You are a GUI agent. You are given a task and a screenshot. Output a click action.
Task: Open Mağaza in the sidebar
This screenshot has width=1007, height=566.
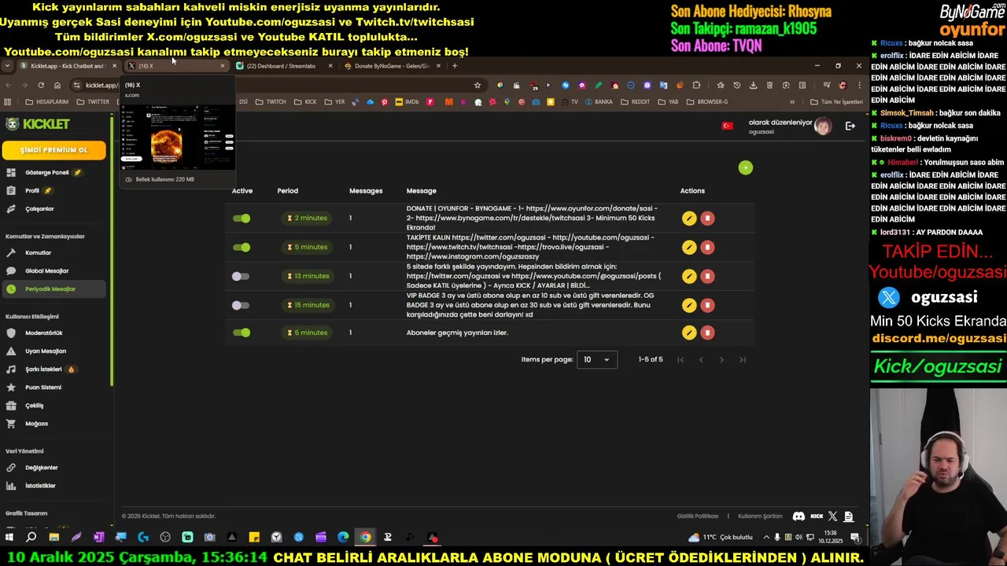pyautogui.click(x=36, y=424)
